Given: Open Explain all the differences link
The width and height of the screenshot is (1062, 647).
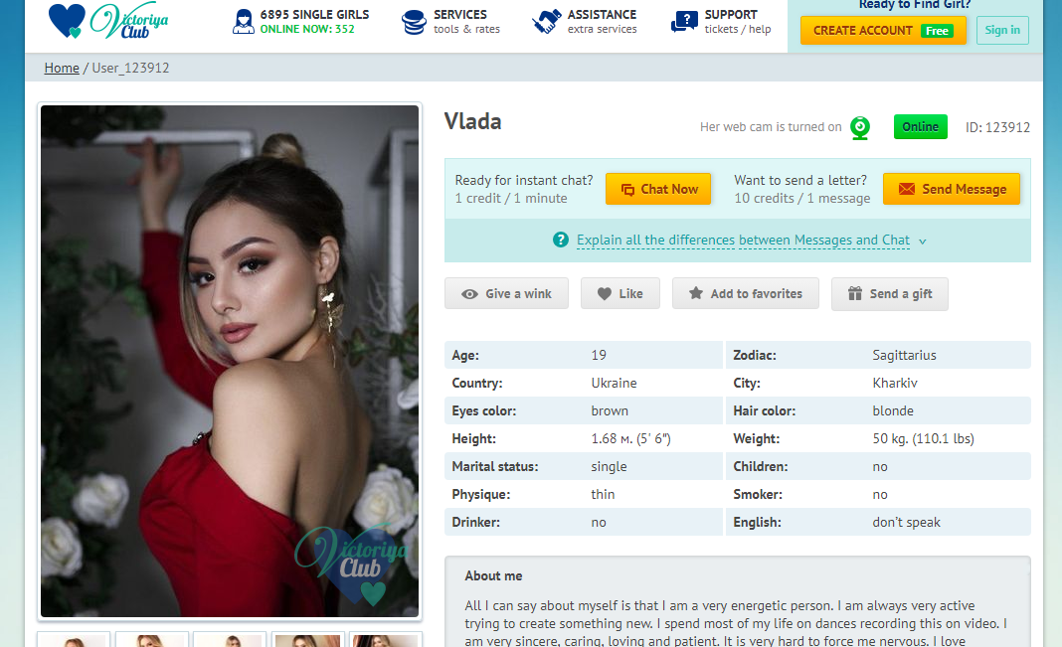Looking at the screenshot, I should click(x=743, y=241).
